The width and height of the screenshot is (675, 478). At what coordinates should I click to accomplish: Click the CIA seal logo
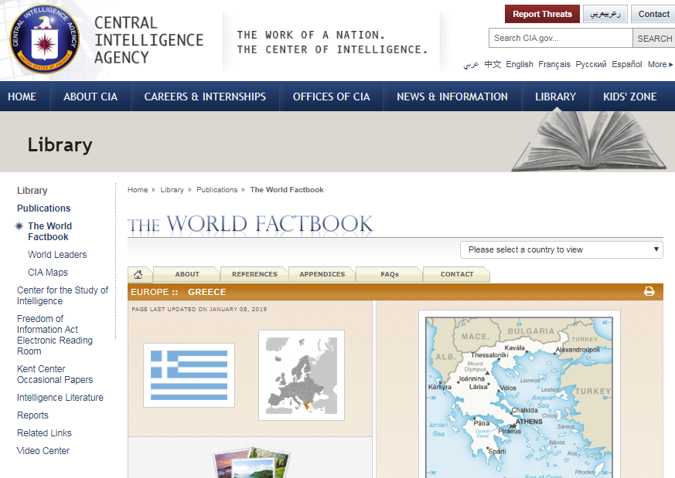click(x=44, y=39)
